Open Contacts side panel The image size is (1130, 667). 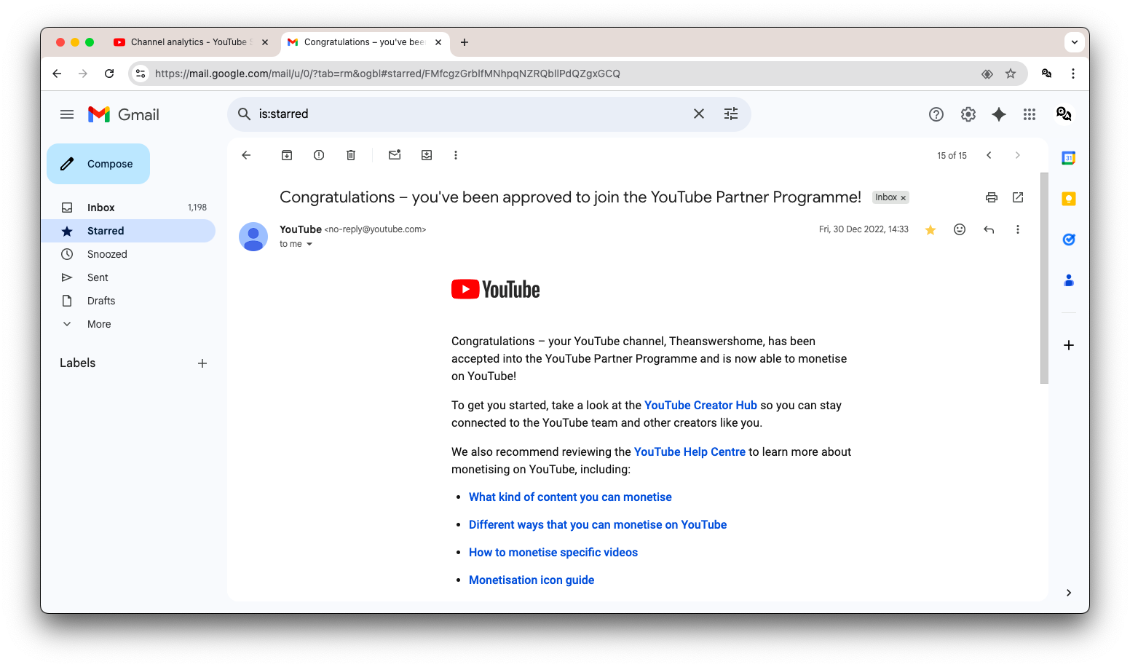1069,280
